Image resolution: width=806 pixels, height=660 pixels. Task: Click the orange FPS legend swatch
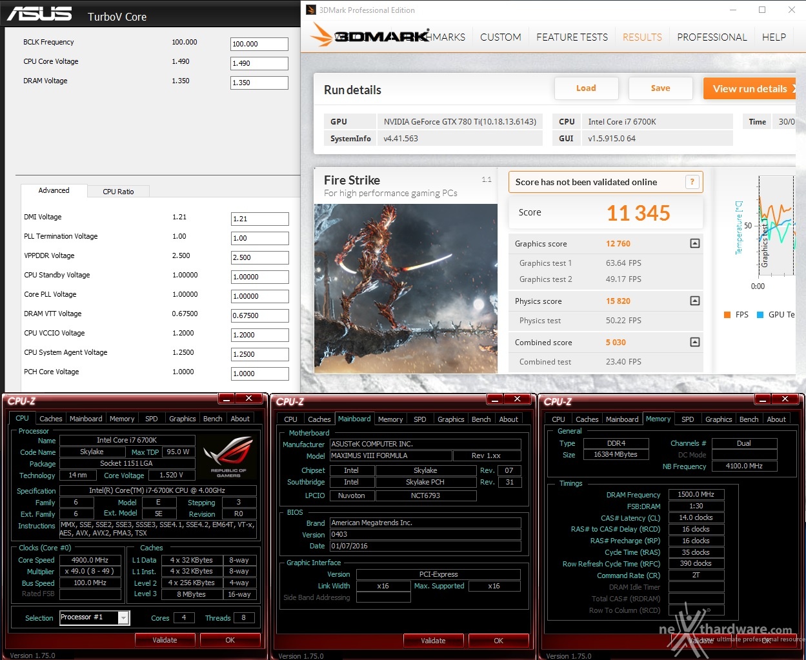point(727,315)
